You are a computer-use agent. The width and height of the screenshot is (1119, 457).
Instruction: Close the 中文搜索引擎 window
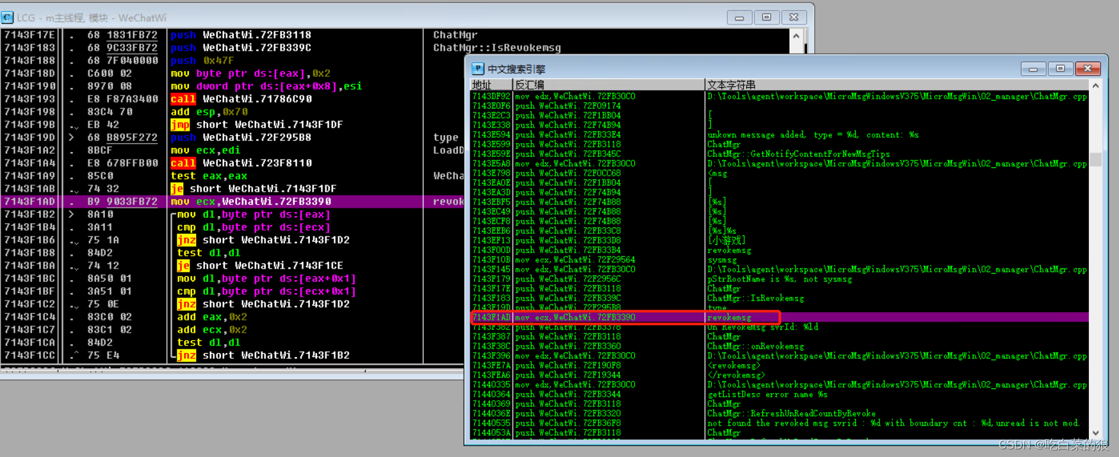click(1088, 69)
